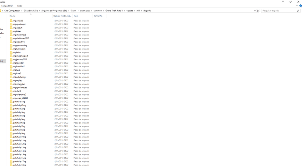Sort by Data de modificação column
302x166 pixels.
[62, 16]
